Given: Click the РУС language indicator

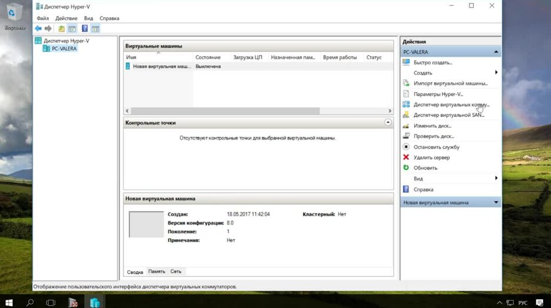Looking at the screenshot, I should [523, 303].
